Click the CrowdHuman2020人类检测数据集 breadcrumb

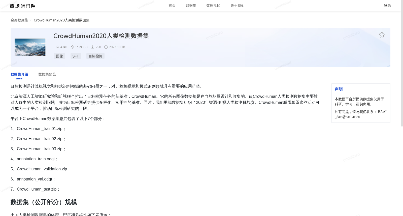click(x=61, y=20)
